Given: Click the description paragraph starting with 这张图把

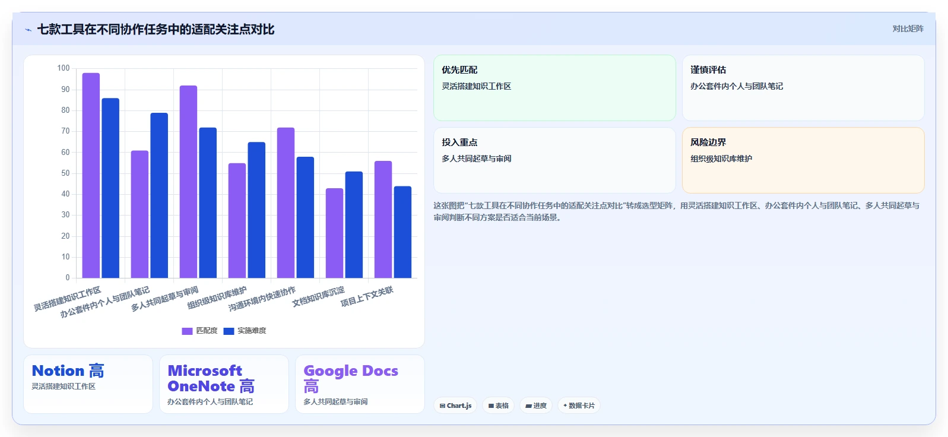Looking at the screenshot, I should click(x=676, y=211).
